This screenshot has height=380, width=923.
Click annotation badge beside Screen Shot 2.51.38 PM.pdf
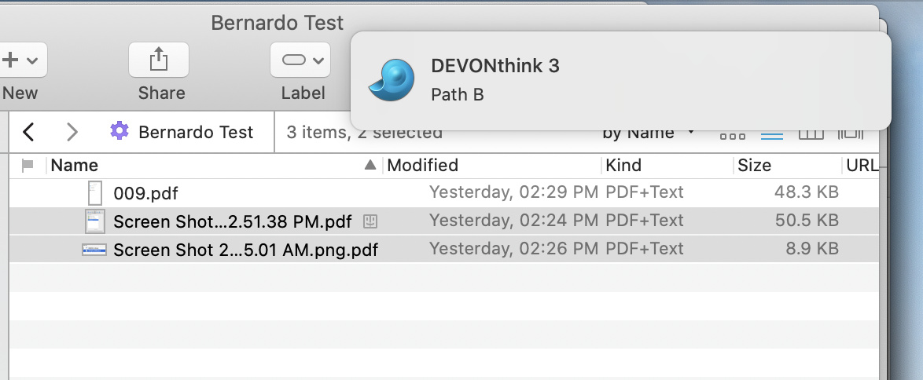pyautogui.click(x=370, y=222)
